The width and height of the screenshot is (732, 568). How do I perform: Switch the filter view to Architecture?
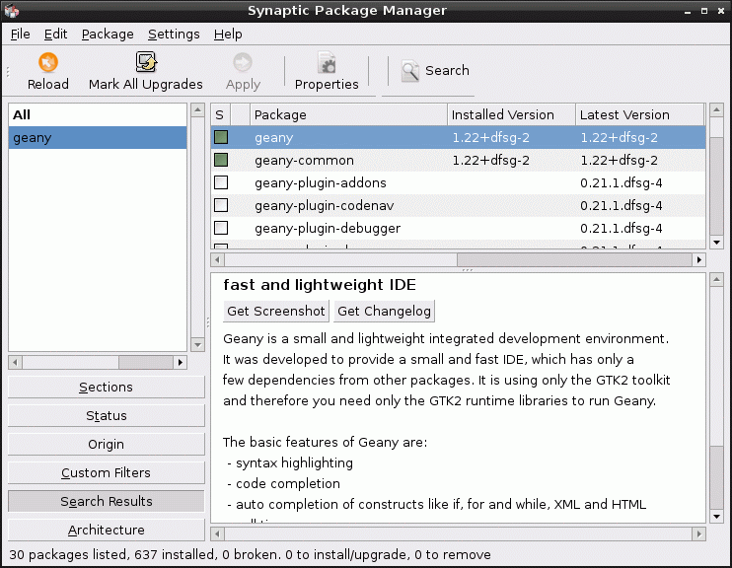106,530
